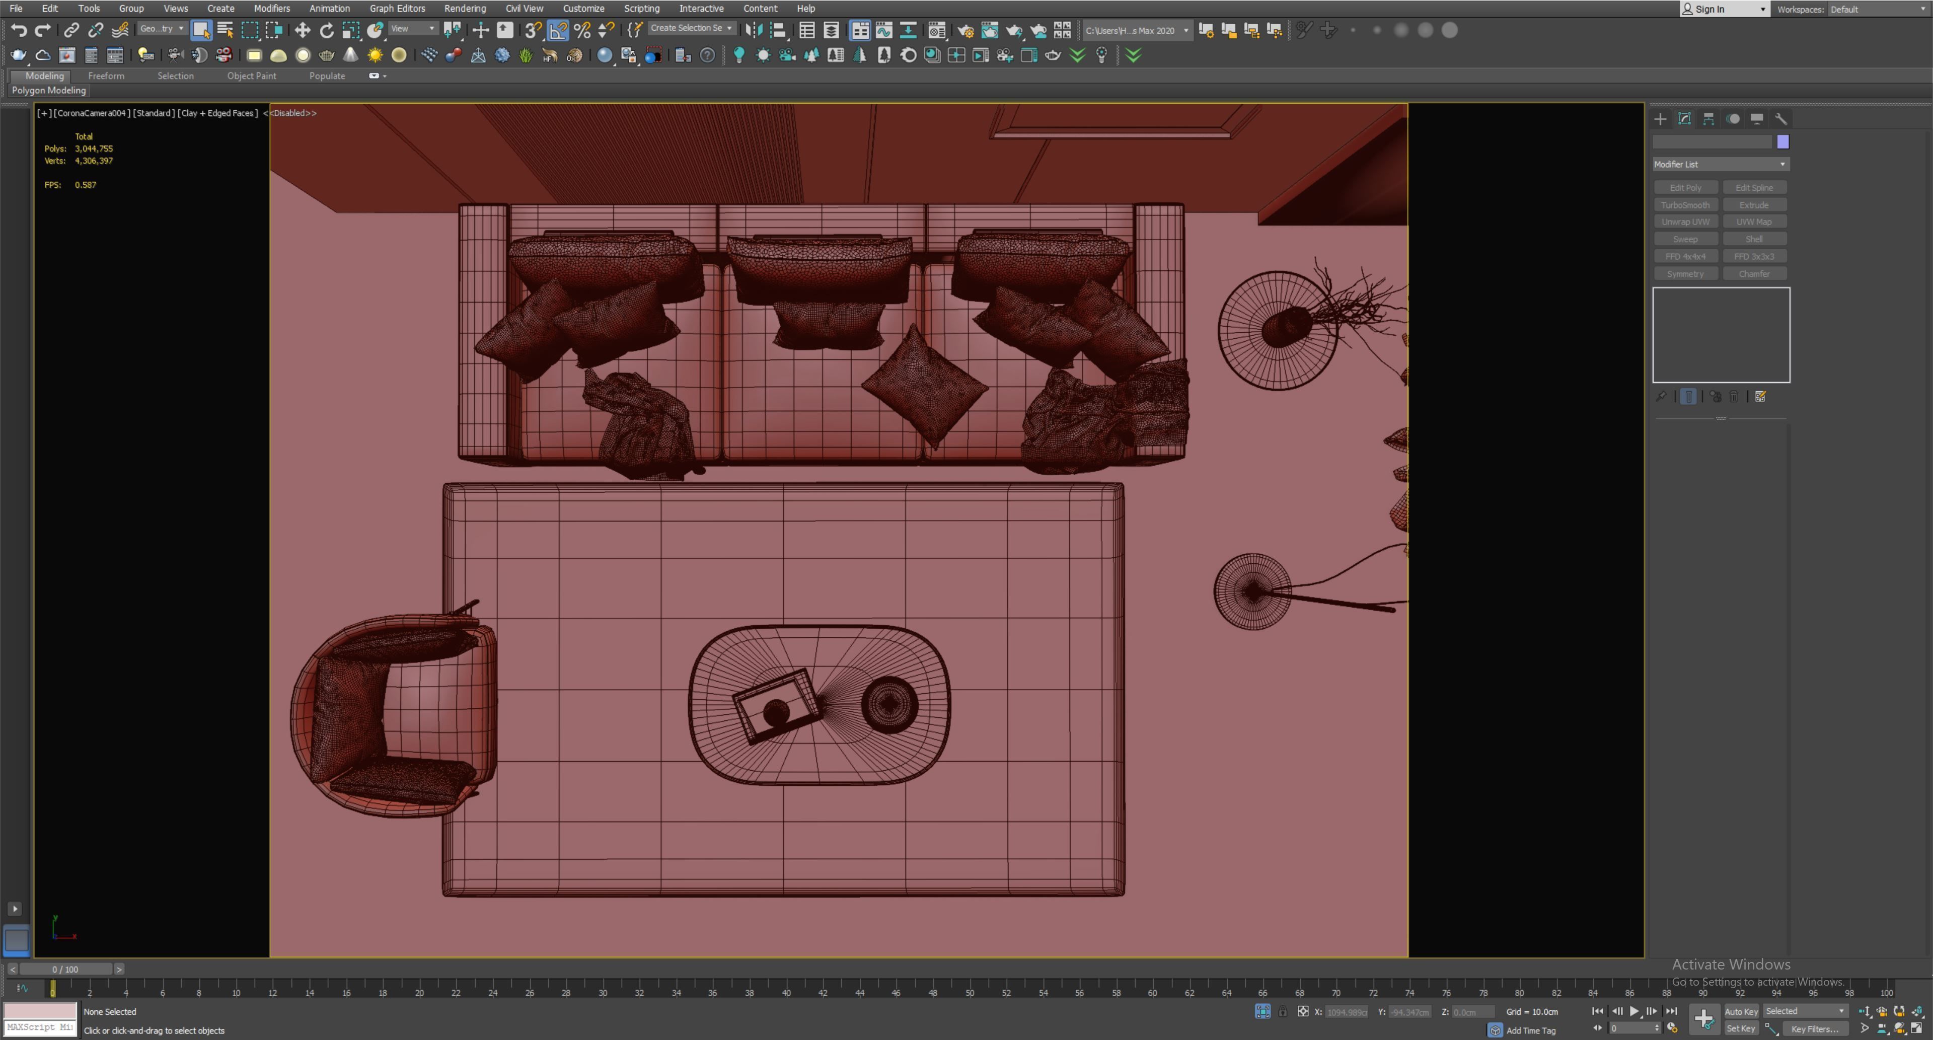Switch to the Freeform ribbon tab
The height and width of the screenshot is (1040, 1933).
(106, 76)
